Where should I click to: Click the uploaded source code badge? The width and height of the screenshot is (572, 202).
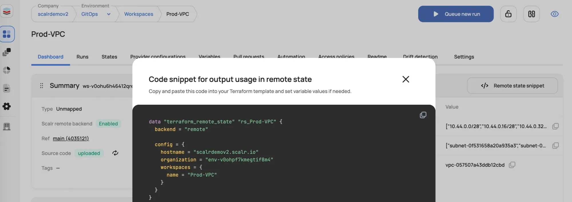tap(89, 153)
